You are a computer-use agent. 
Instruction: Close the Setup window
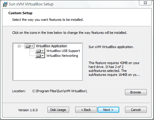tap(145, 3)
